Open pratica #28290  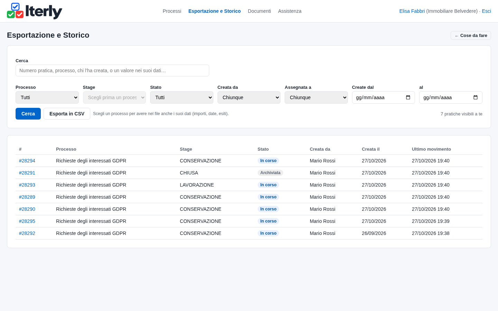(x=27, y=209)
